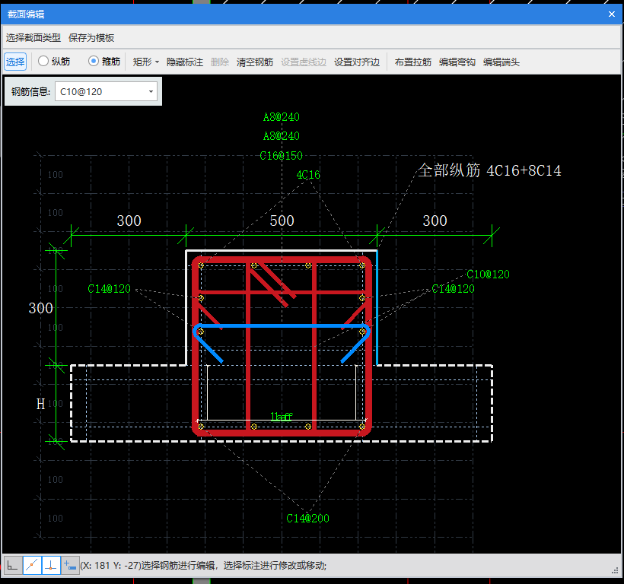
Task: Open 选择截面类型 menu
Action: (33, 38)
